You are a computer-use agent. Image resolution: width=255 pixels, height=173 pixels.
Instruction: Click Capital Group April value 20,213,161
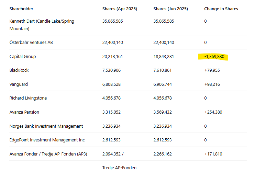tap(112, 57)
